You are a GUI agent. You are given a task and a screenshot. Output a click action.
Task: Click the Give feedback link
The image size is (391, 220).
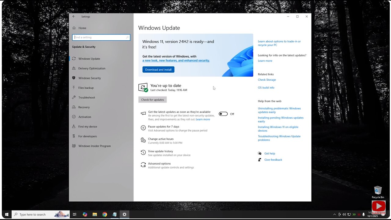273,160
